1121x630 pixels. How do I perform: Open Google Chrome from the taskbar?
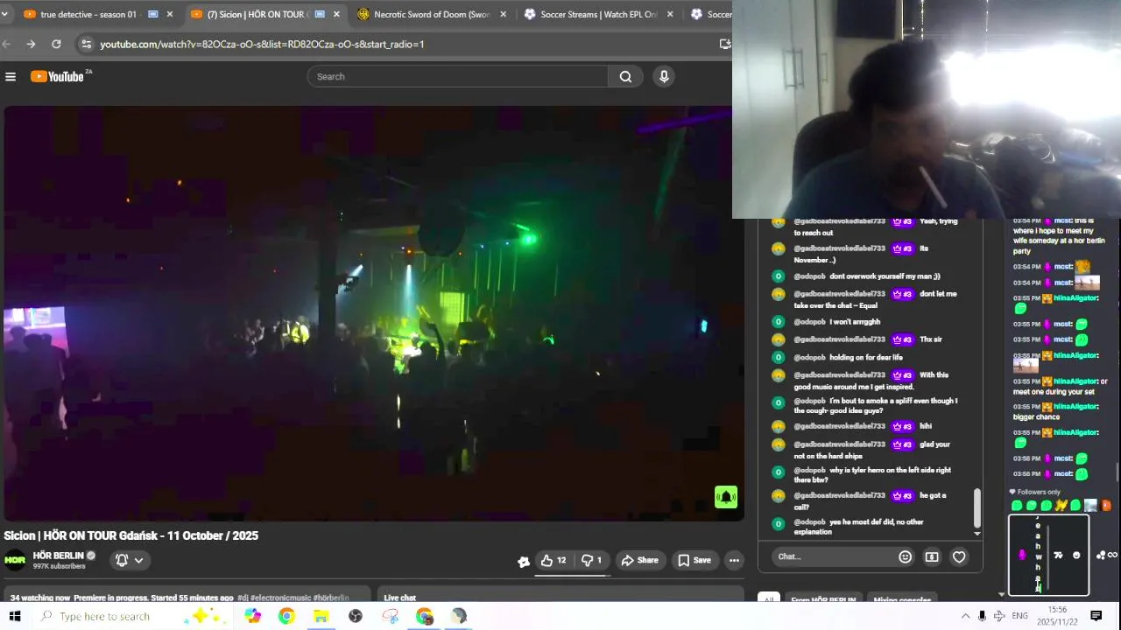coord(286,616)
